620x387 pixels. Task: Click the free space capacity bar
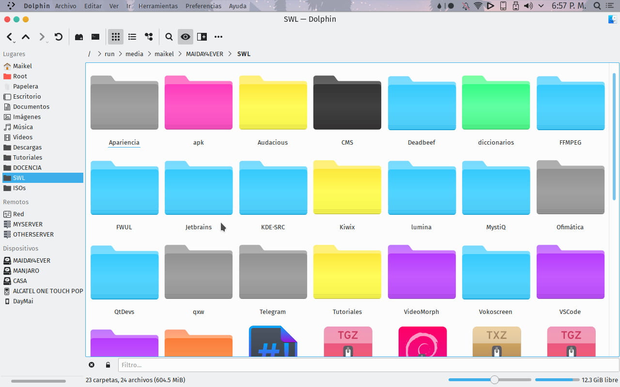tap(557, 380)
